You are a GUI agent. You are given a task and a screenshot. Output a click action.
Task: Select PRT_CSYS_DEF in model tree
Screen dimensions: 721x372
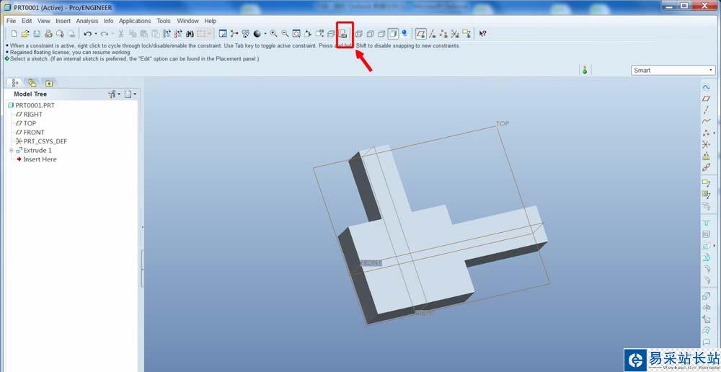point(42,141)
